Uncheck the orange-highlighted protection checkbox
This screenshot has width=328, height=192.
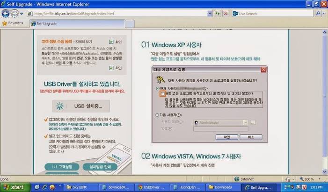tap(162, 94)
